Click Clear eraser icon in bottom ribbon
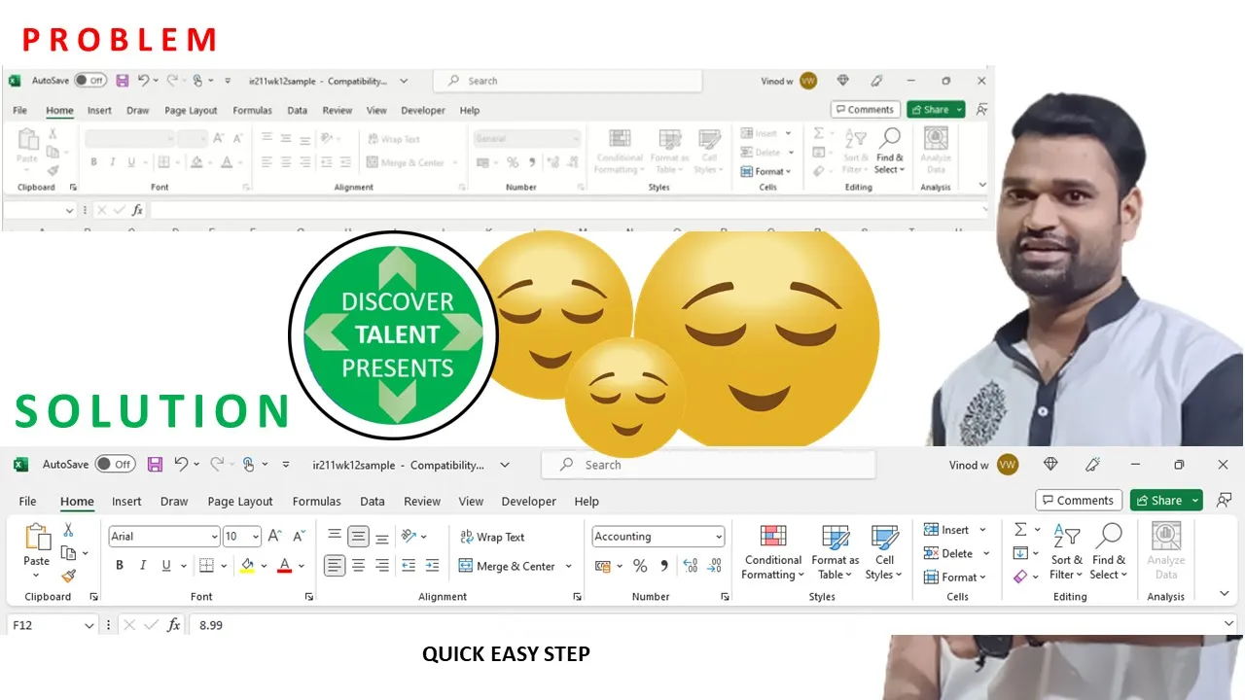The height and width of the screenshot is (700, 1245). pyautogui.click(x=1020, y=577)
